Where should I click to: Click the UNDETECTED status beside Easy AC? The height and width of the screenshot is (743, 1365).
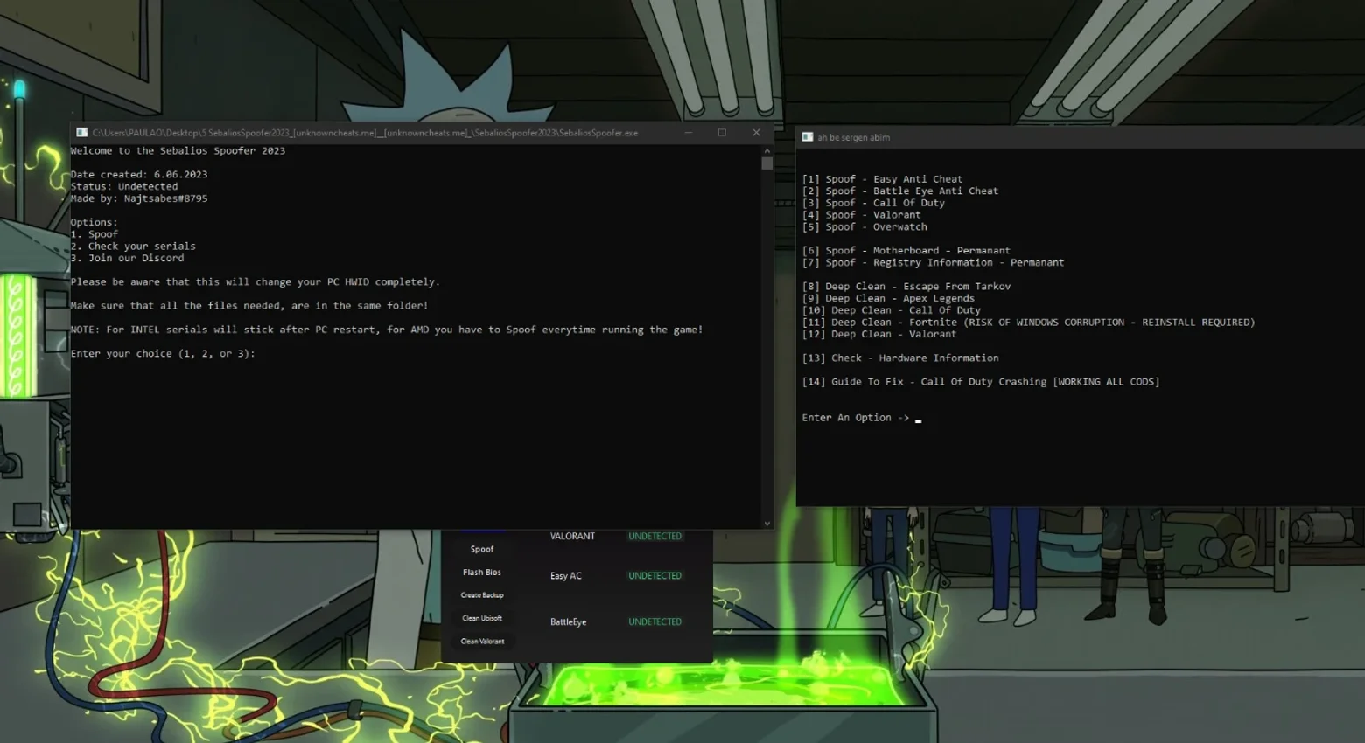654,576
